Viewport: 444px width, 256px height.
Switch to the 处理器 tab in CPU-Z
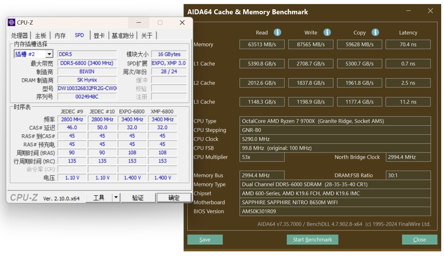[19, 35]
